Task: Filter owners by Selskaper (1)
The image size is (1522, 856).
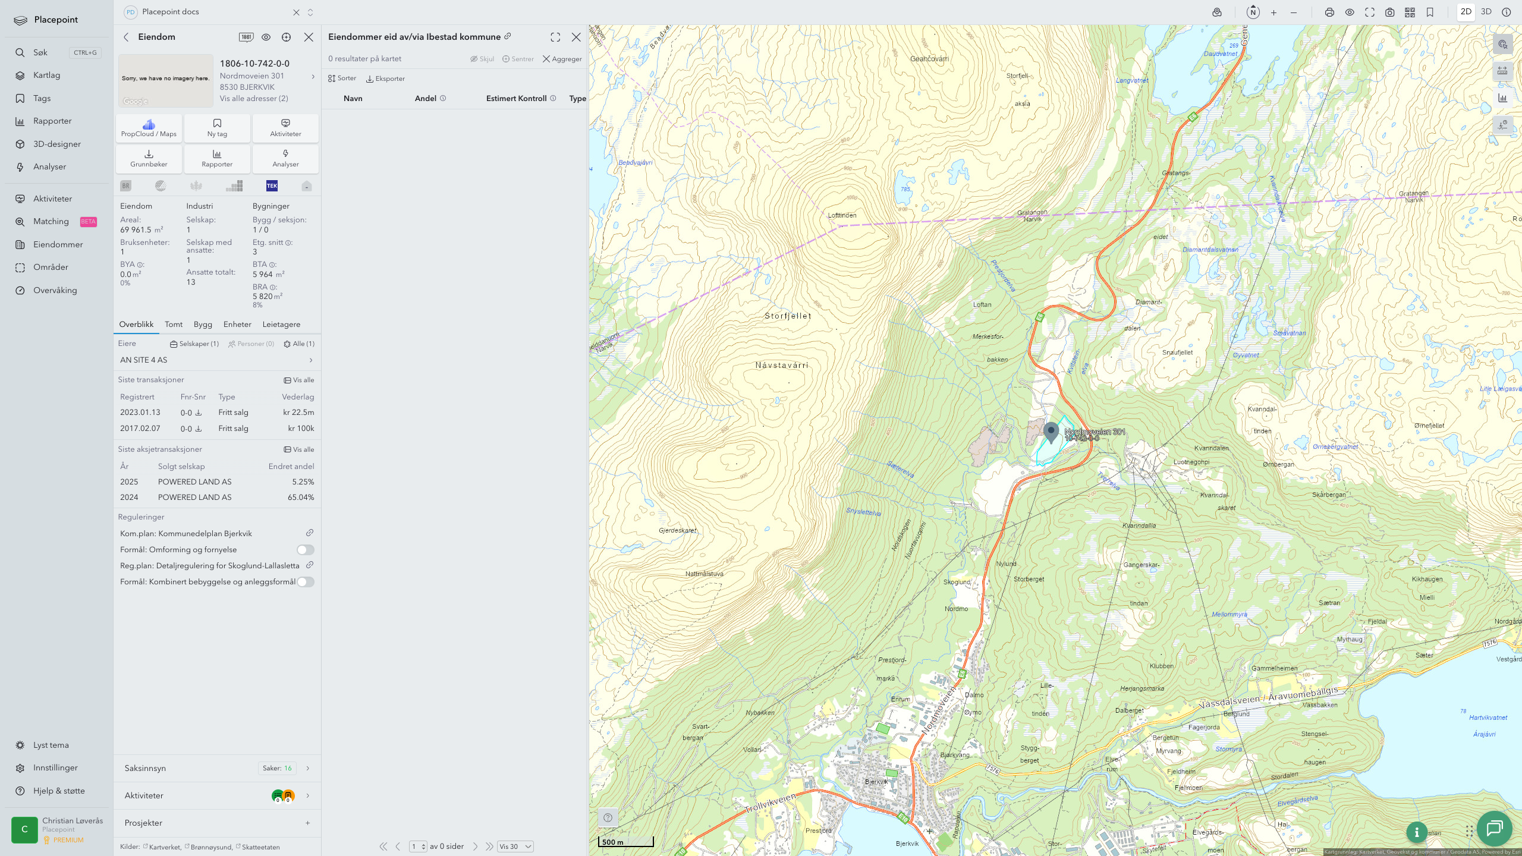Action: coord(194,344)
